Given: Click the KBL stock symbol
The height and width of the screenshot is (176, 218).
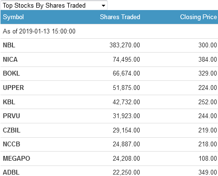Looking at the screenshot, I should [x=9, y=102].
